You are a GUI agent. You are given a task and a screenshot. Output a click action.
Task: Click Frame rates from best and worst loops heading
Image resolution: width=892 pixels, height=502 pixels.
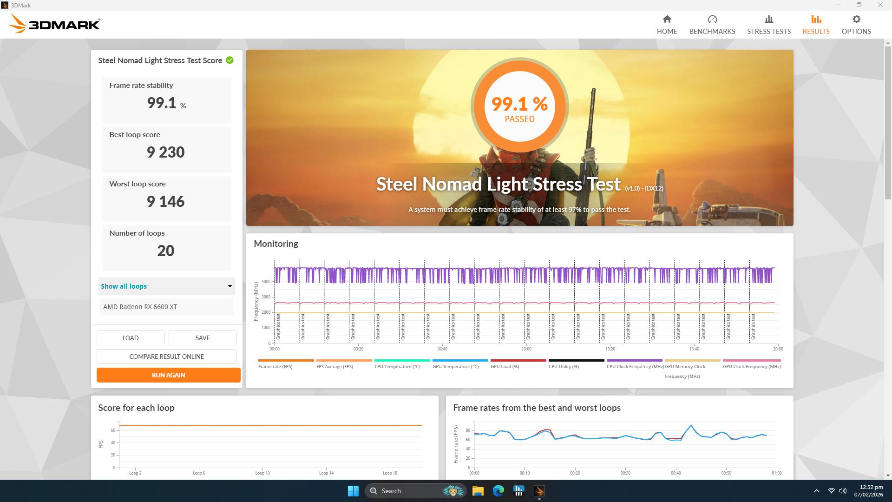[x=537, y=408]
